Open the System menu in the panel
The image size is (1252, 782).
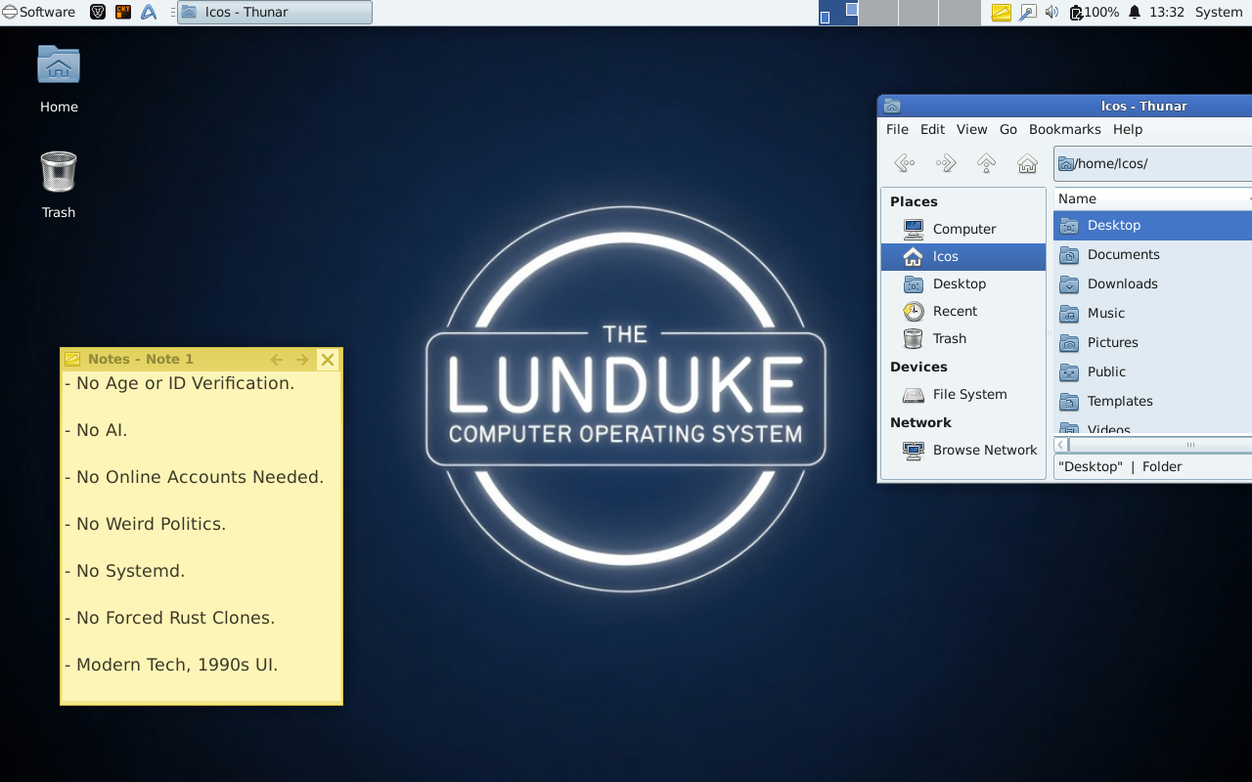(1219, 13)
